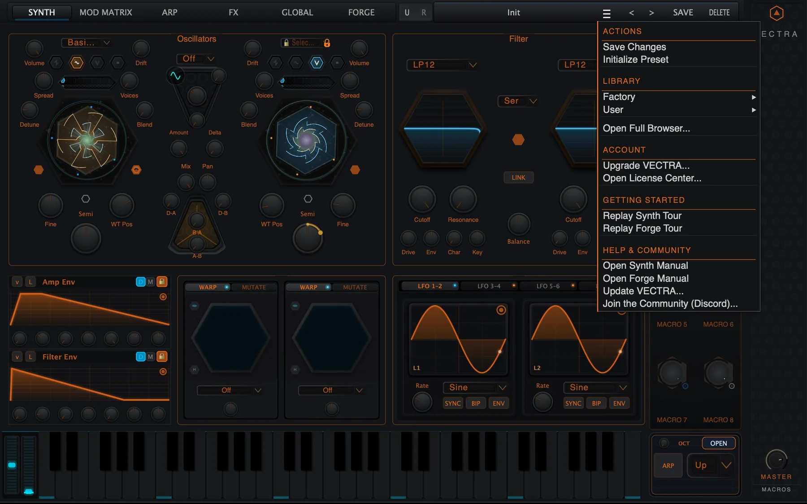Screen dimensions: 807x504
Task: Click the orange lock beside right oscillator selector
Action: click(327, 43)
